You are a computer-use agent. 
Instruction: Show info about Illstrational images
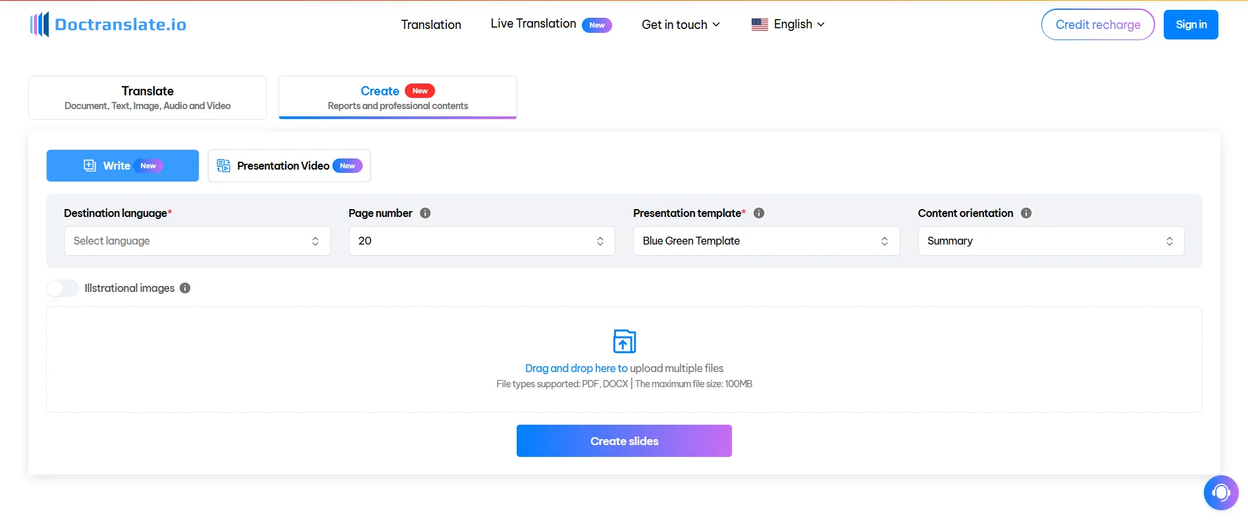[185, 288]
